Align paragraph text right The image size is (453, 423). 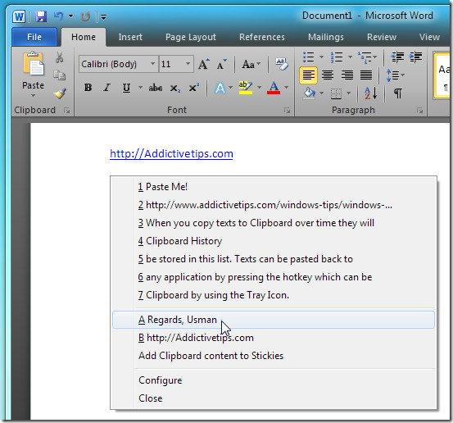click(x=347, y=75)
